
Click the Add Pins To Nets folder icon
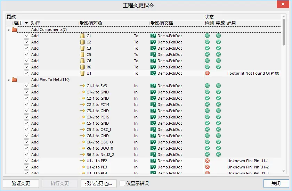14,80
